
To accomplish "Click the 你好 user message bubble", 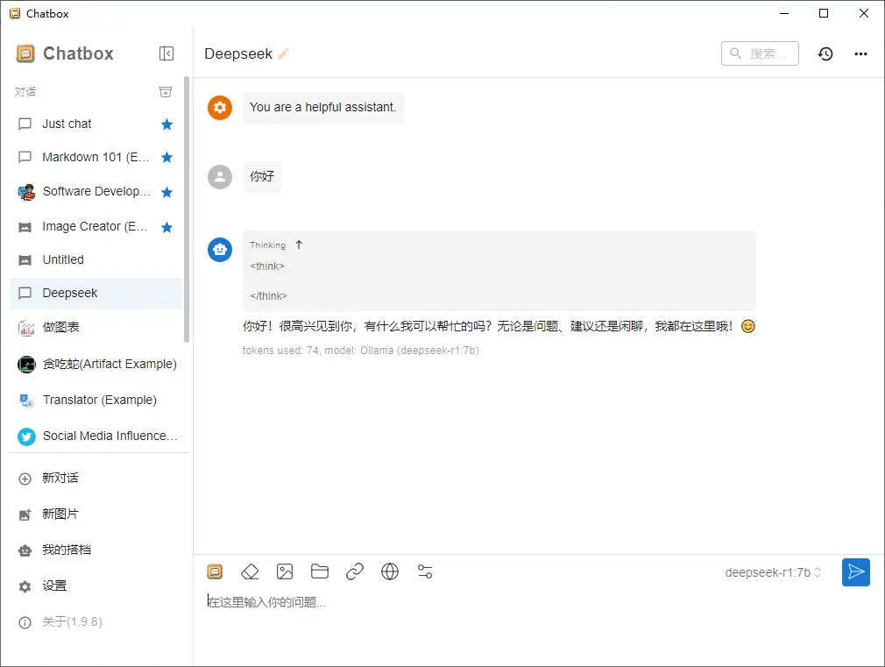I will (262, 177).
